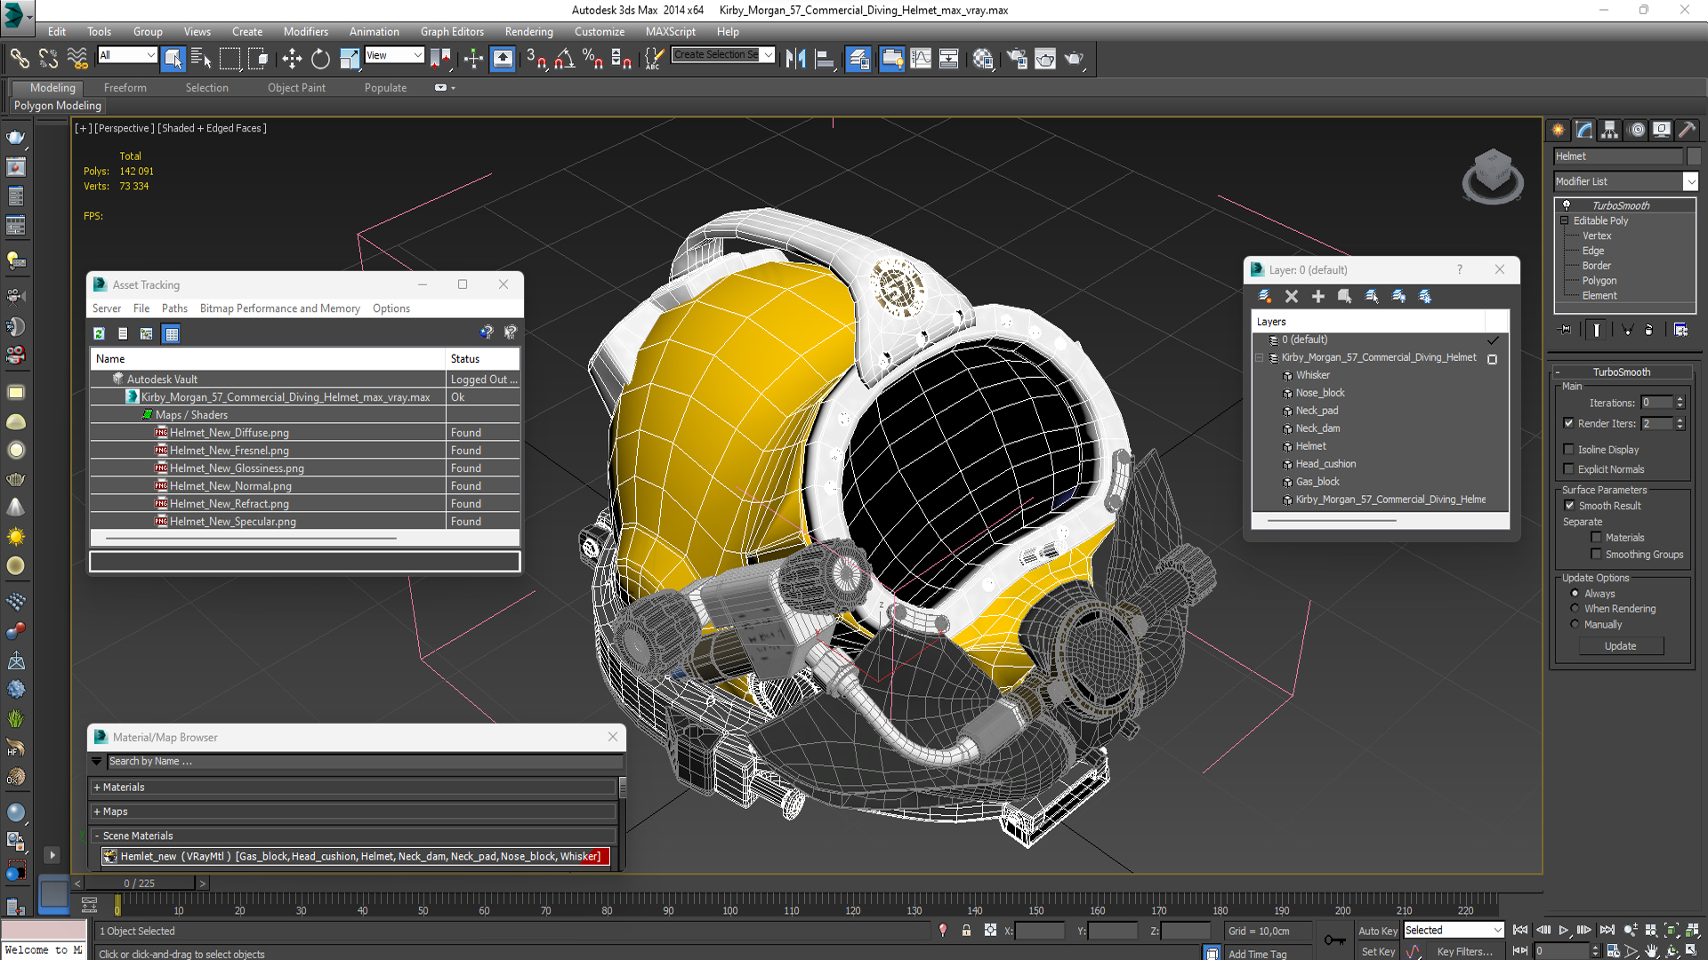This screenshot has height=960, width=1708.
Task: Collapse the Editable Poly stack entry
Action: tap(1565, 220)
